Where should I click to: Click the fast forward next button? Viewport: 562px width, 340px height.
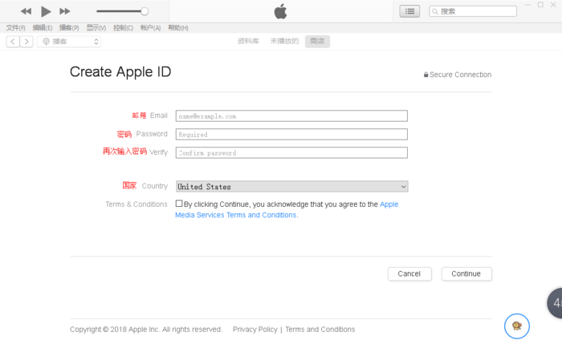click(x=65, y=11)
